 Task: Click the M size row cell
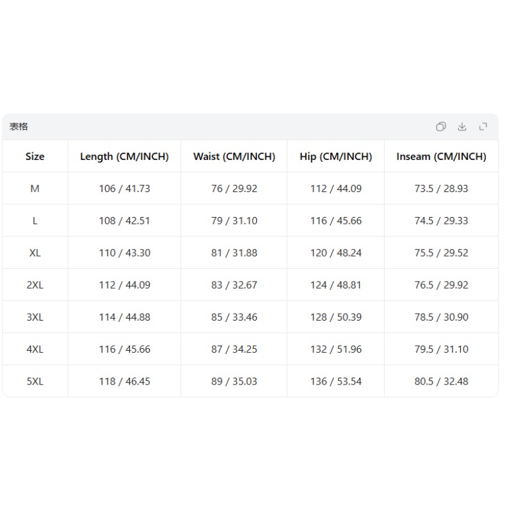(x=35, y=188)
